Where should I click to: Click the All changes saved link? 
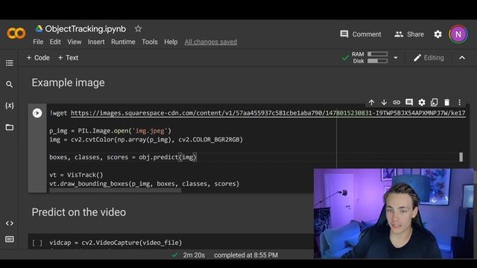pos(211,42)
